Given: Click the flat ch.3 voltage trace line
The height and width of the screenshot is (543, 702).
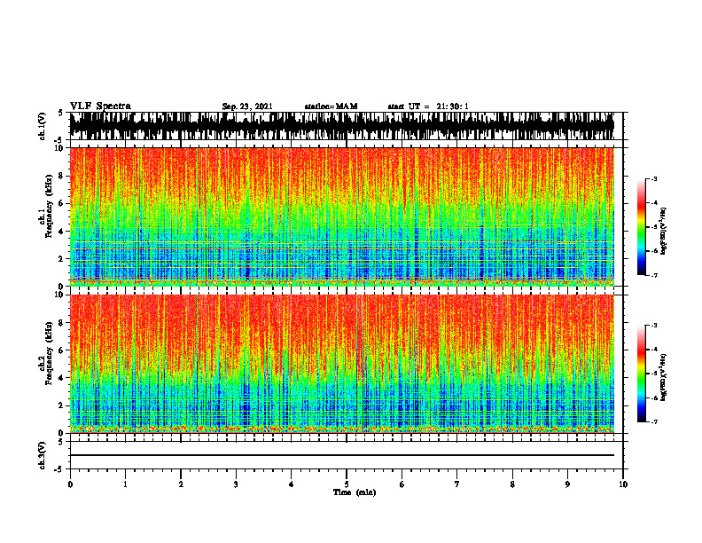Looking at the screenshot, I should pyautogui.click(x=342, y=455).
